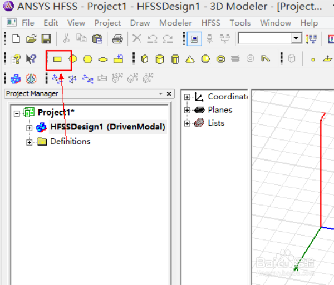Expand the Definitions folder node
Image resolution: width=334 pixels, height=285 pixels.
point(29,142)
